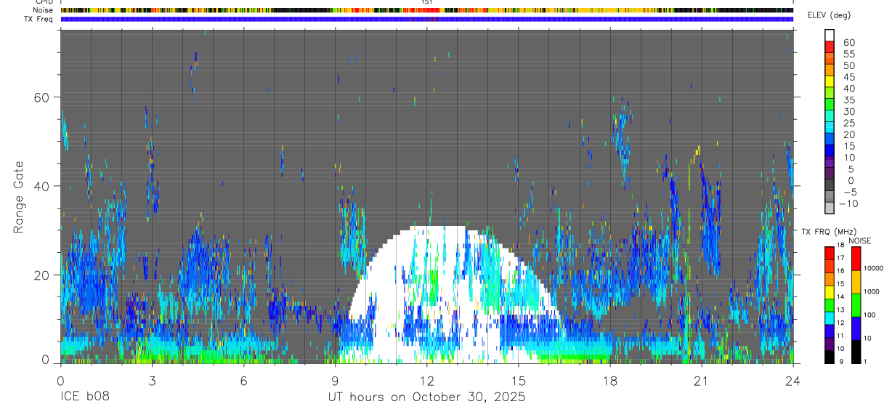The image size is (892, 412).
Task: Click the white top segment of ELEV color bar
Action: tap(830, 35)
